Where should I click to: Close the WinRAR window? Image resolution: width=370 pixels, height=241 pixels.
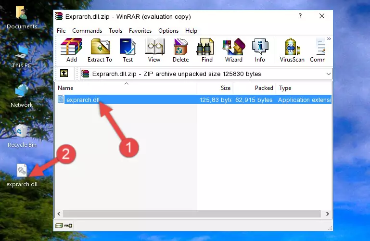321,16
